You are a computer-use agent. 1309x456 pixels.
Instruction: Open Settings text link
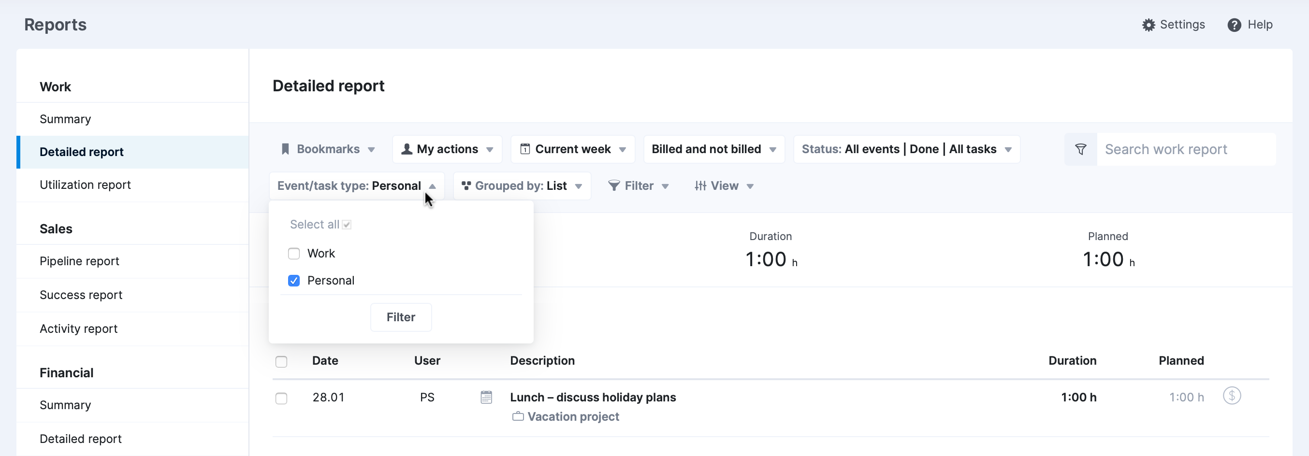point(1182,25)
